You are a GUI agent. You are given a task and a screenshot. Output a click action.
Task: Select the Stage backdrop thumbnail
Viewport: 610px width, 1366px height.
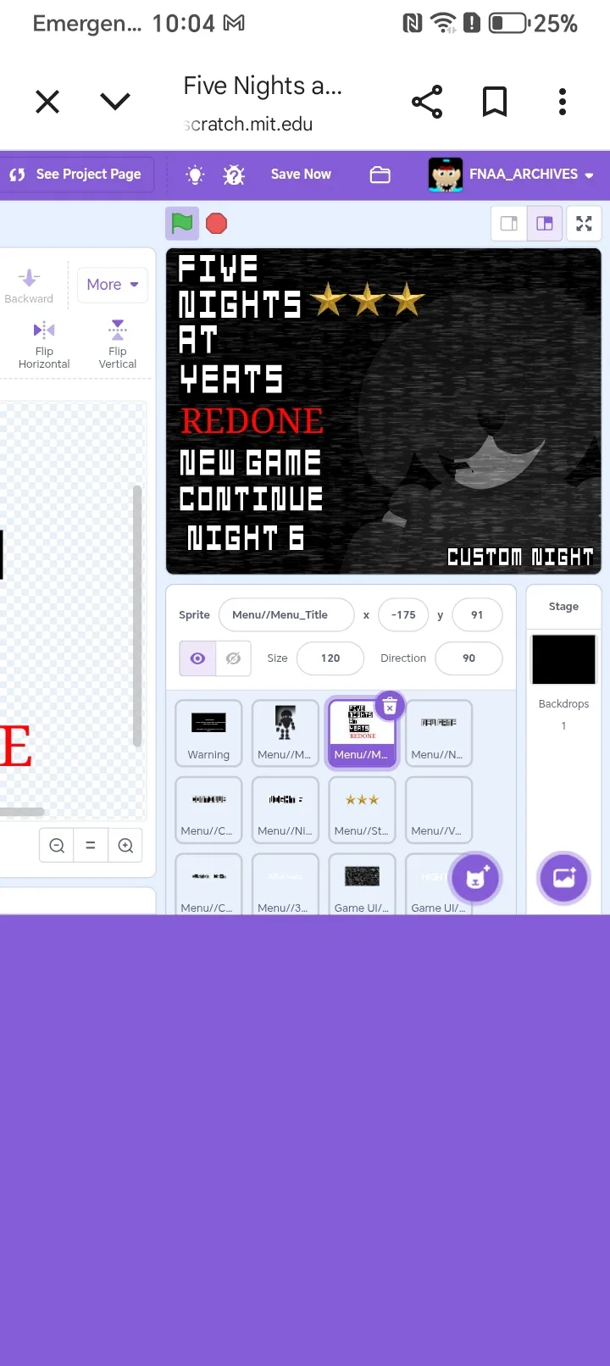click(x=564, y=659)
